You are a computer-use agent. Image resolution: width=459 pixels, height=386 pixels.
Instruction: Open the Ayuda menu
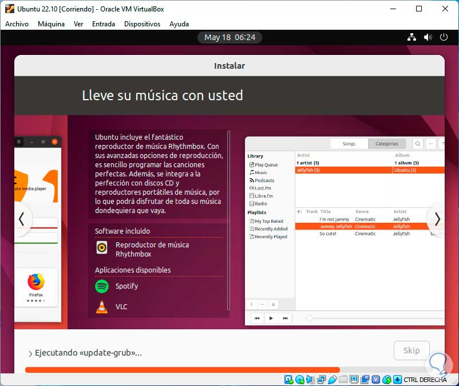tap(179, 24)
